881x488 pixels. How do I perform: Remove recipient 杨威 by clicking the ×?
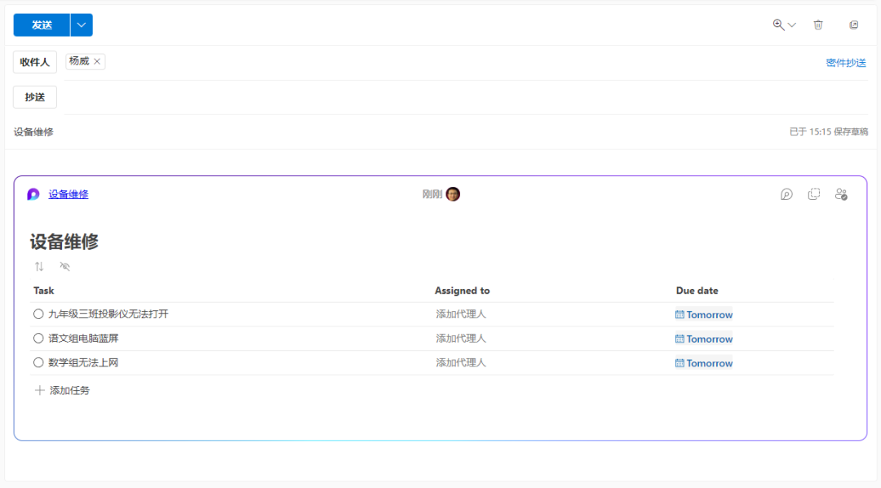[x=96, y=61]
